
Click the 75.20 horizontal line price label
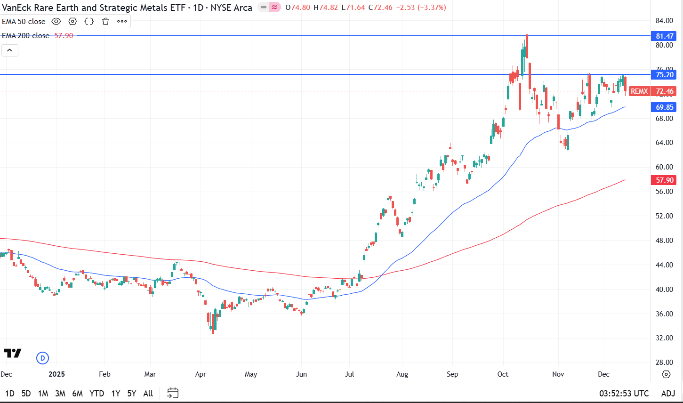click(x=664, y=74)
